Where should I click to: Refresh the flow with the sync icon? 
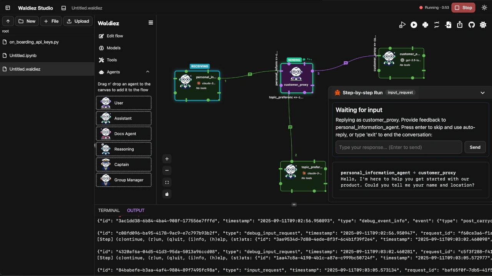pyautogui.click(x=437, y=25)
